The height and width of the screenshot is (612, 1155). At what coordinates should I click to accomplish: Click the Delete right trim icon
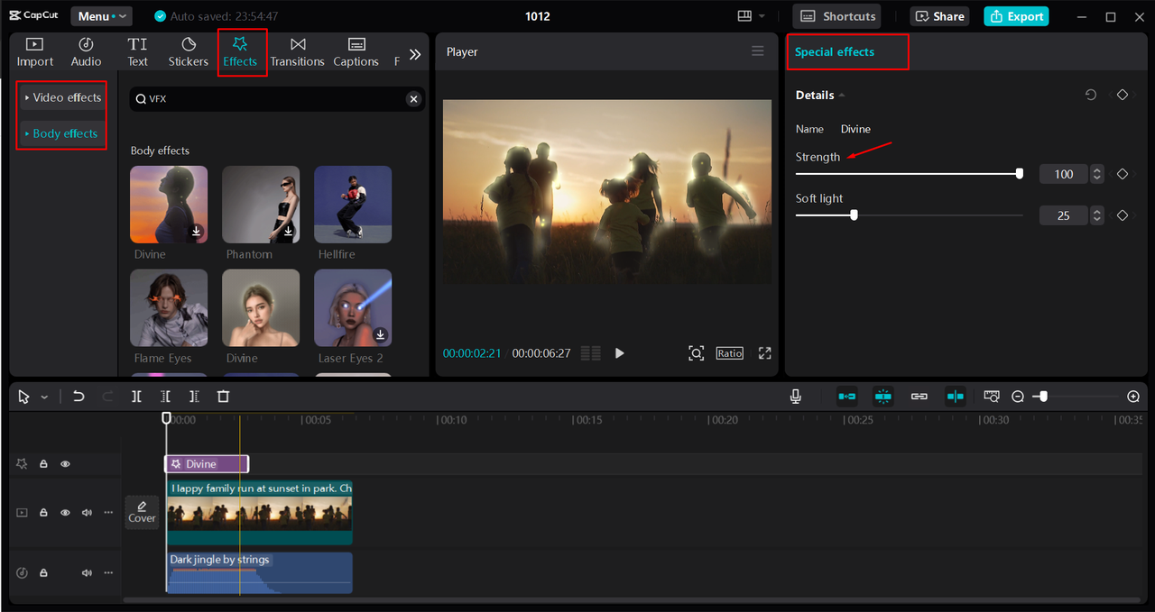[x=194, y=397]
